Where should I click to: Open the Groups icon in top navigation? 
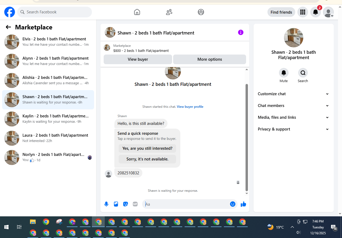(x=201, y=12)
